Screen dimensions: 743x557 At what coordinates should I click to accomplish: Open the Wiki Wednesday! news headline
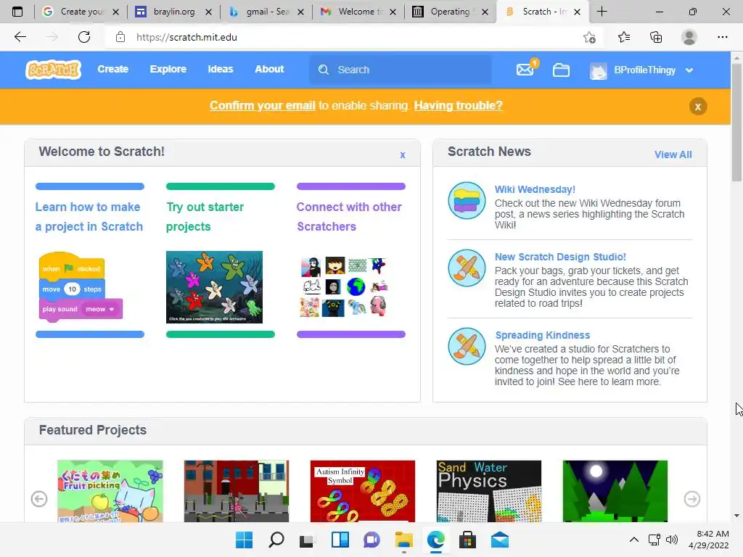point(535,189)
